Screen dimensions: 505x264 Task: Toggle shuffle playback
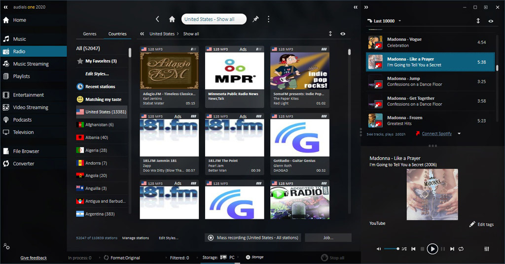point(404,249)
